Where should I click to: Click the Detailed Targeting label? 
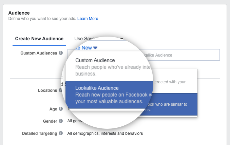(x=39, y=133)
